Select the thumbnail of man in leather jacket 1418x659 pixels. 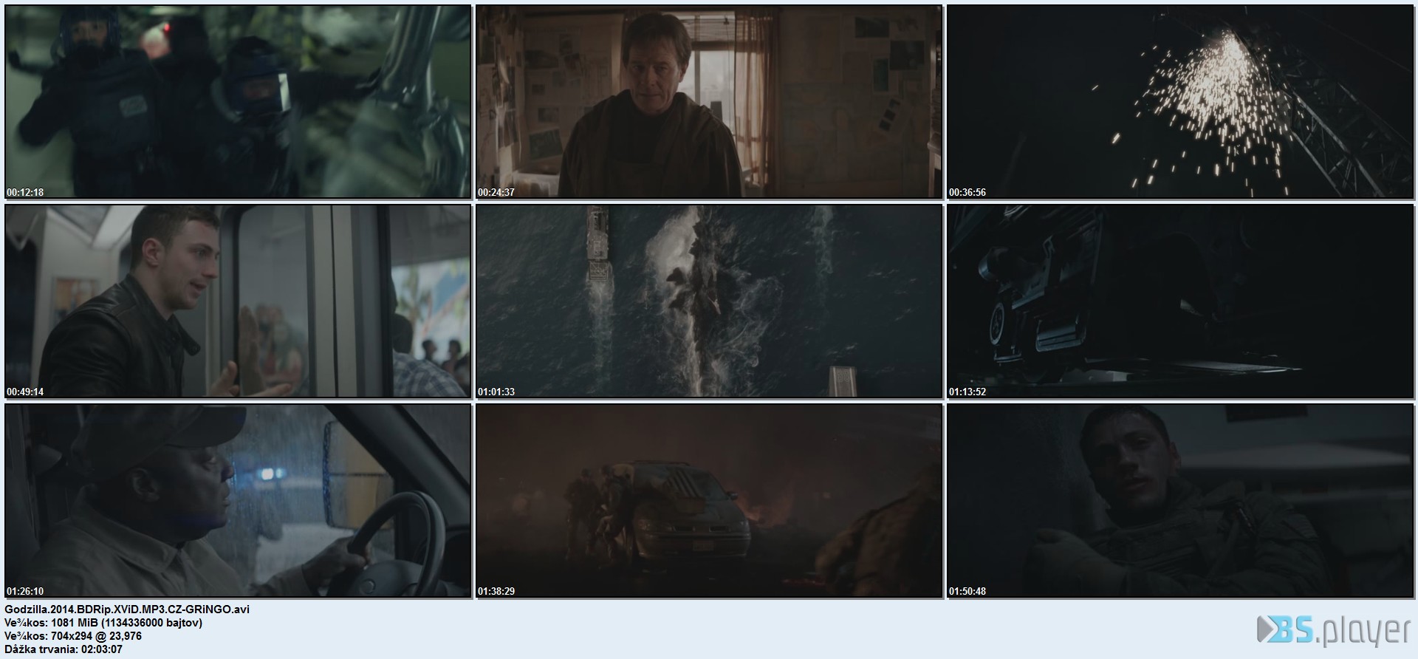(x=238, y=301)
